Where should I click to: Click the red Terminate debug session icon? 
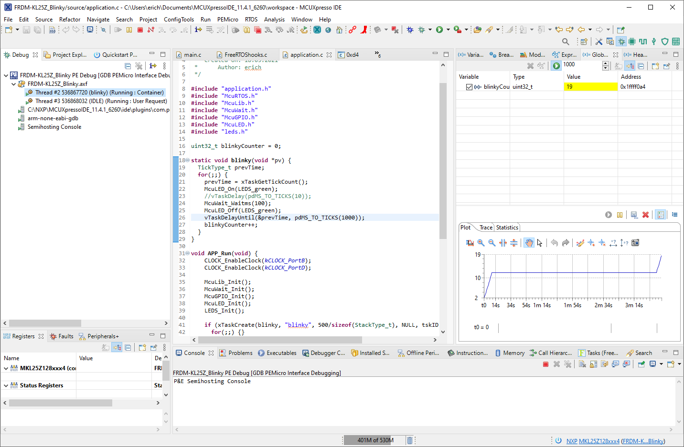coord(140,30)
